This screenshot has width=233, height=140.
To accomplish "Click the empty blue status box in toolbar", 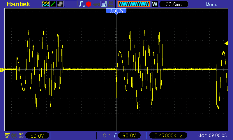I will pyautogui.click(x=71, y=4).
